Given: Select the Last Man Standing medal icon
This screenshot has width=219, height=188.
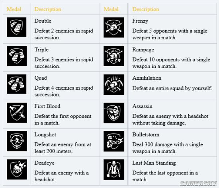Looking at the screenshot, I should click(x=114, y=170).
